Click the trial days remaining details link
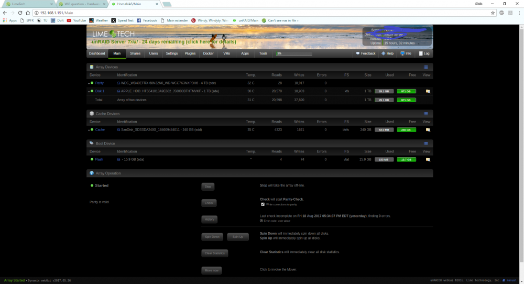 pyautogui.click(x=163, y=42)
